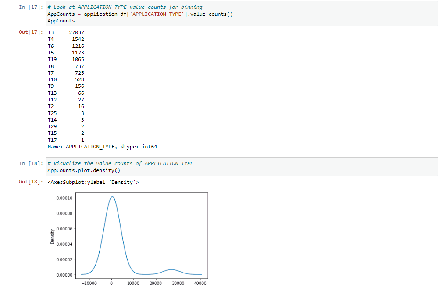Click the T3 row with 27037

[66, 32]
